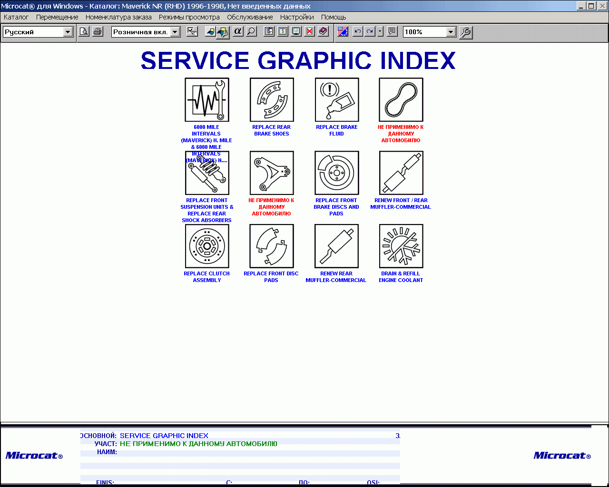The width and height of the screenshot is (609, 487).
Task: Open the brake fluid bottle icon
Action: pyautogui.click(x=337, y=100)
